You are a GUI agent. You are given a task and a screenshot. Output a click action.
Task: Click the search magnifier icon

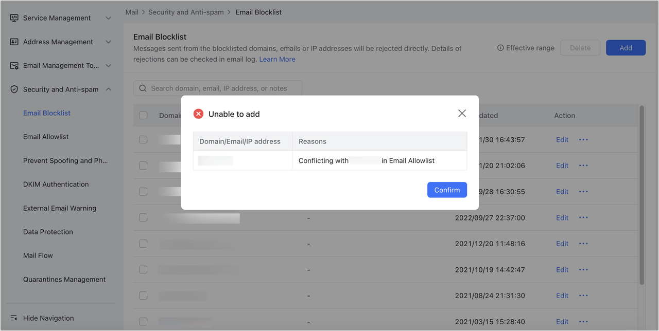[143, 88]
